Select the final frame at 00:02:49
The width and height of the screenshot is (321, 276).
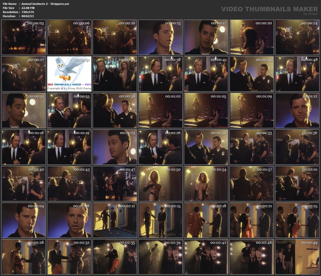click(x=297, y=257)
